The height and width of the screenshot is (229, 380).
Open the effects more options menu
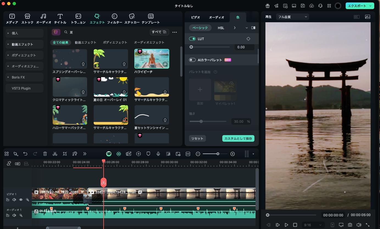[174, 32]
